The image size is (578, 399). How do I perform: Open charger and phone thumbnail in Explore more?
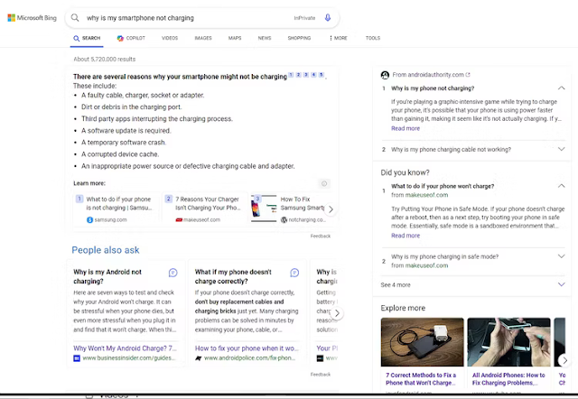(422, 342)
